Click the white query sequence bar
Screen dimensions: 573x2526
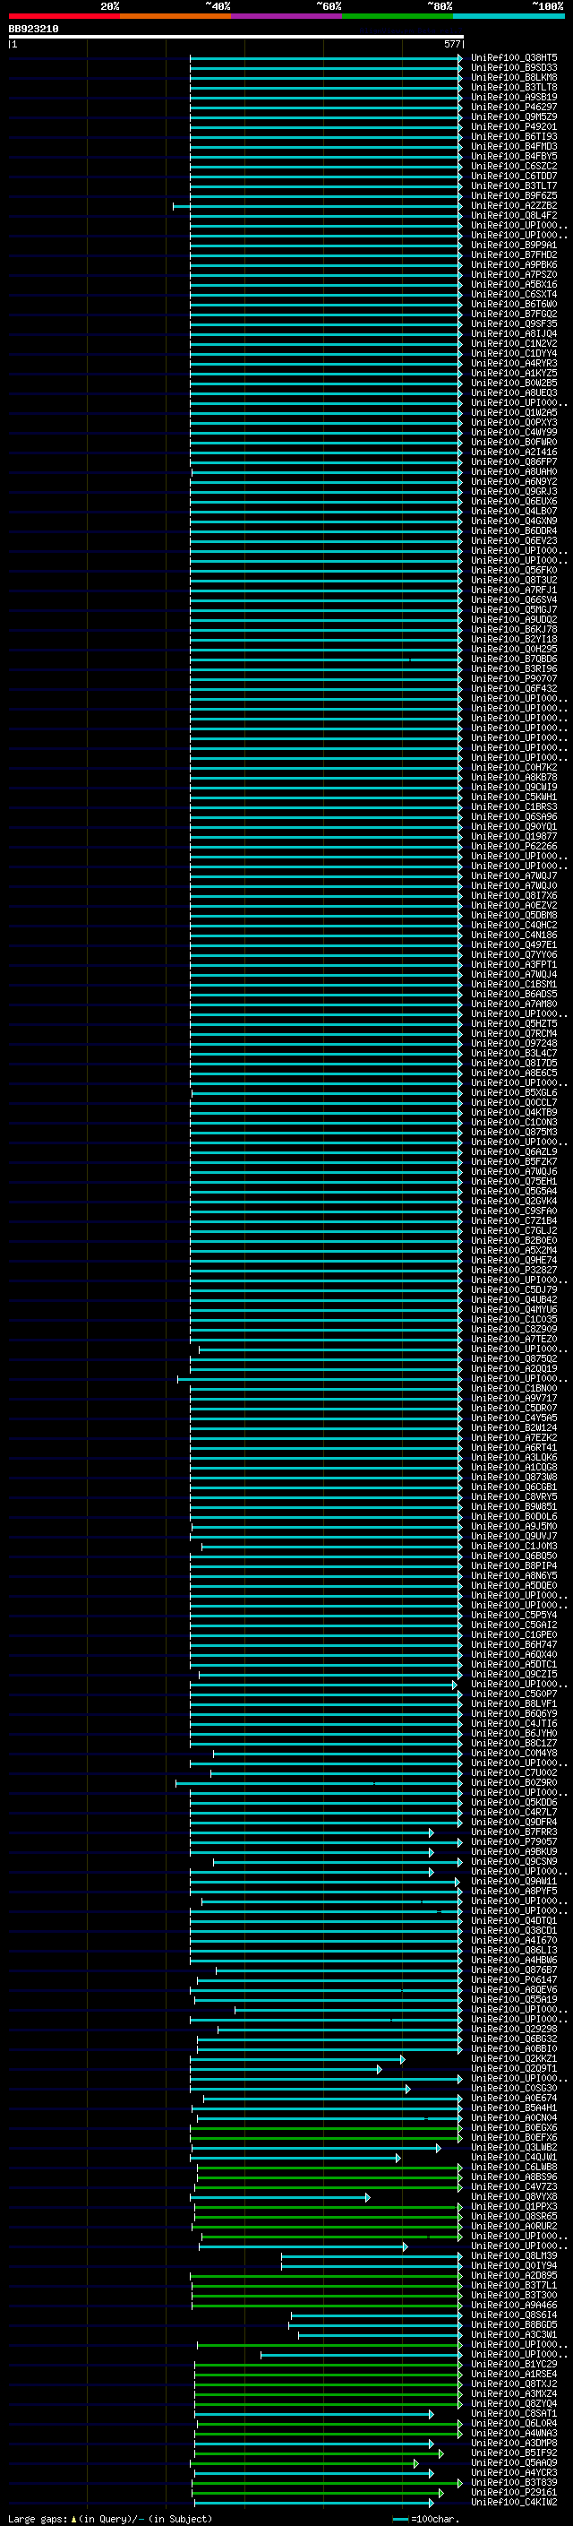click(x=236, y=36)
